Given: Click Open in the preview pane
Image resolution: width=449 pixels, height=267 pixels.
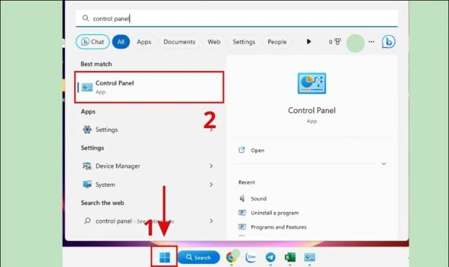Looking at the screenshot, I should point(257,150).
